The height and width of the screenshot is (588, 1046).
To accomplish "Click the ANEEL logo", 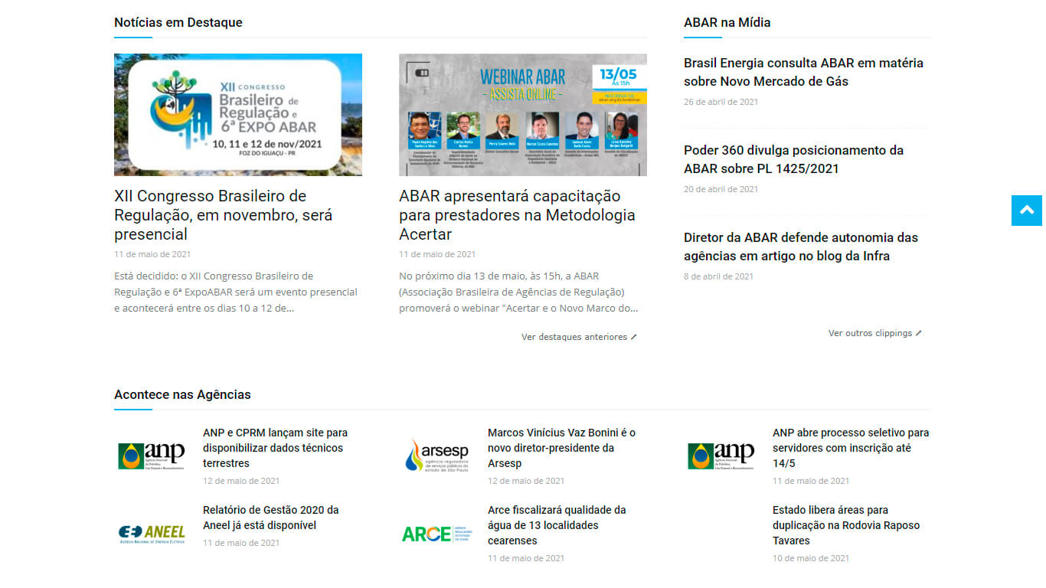I will (x=152, y=533).
